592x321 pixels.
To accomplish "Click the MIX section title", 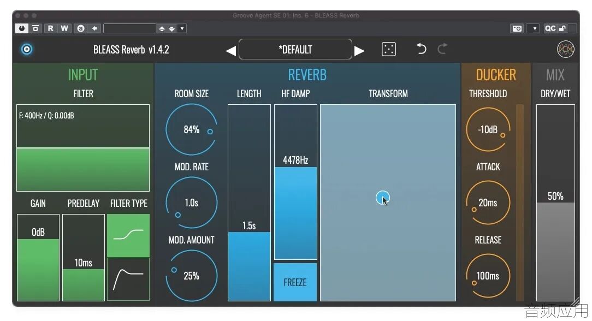I will point(555,75).
